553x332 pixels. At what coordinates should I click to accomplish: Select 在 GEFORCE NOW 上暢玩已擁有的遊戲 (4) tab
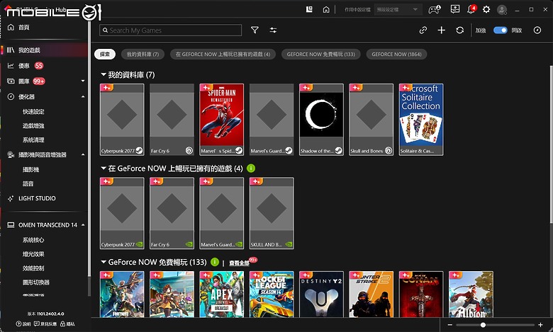tap(223, 55)
